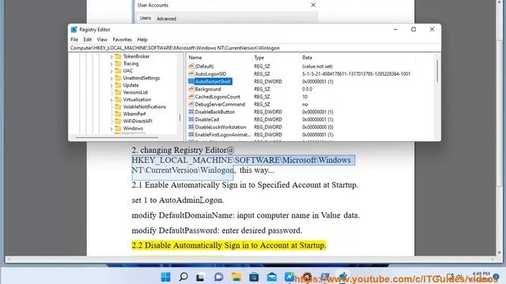Click the AutoLogonSID string value icon
This screenshot has height=284, width=506.
click(191, 73)
